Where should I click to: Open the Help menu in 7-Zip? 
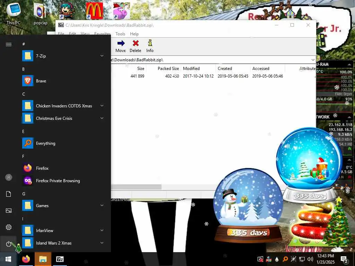pos(134,34)
